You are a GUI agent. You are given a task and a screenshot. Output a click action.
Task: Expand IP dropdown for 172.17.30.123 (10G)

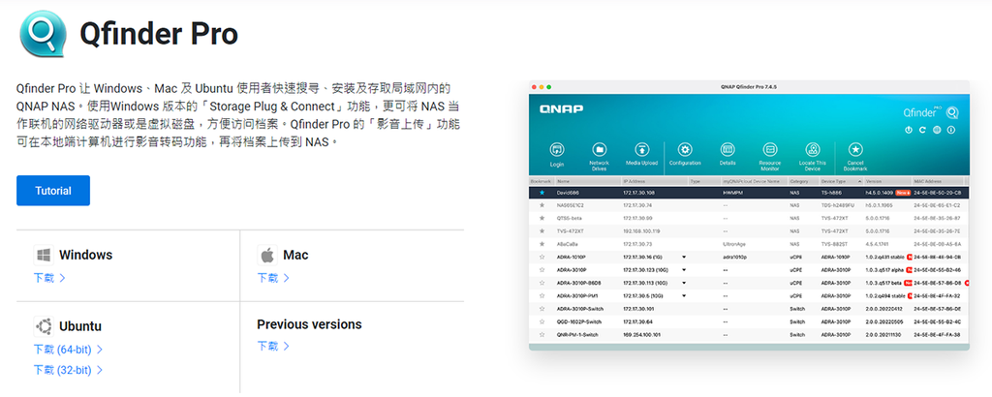tap(684, 270)
